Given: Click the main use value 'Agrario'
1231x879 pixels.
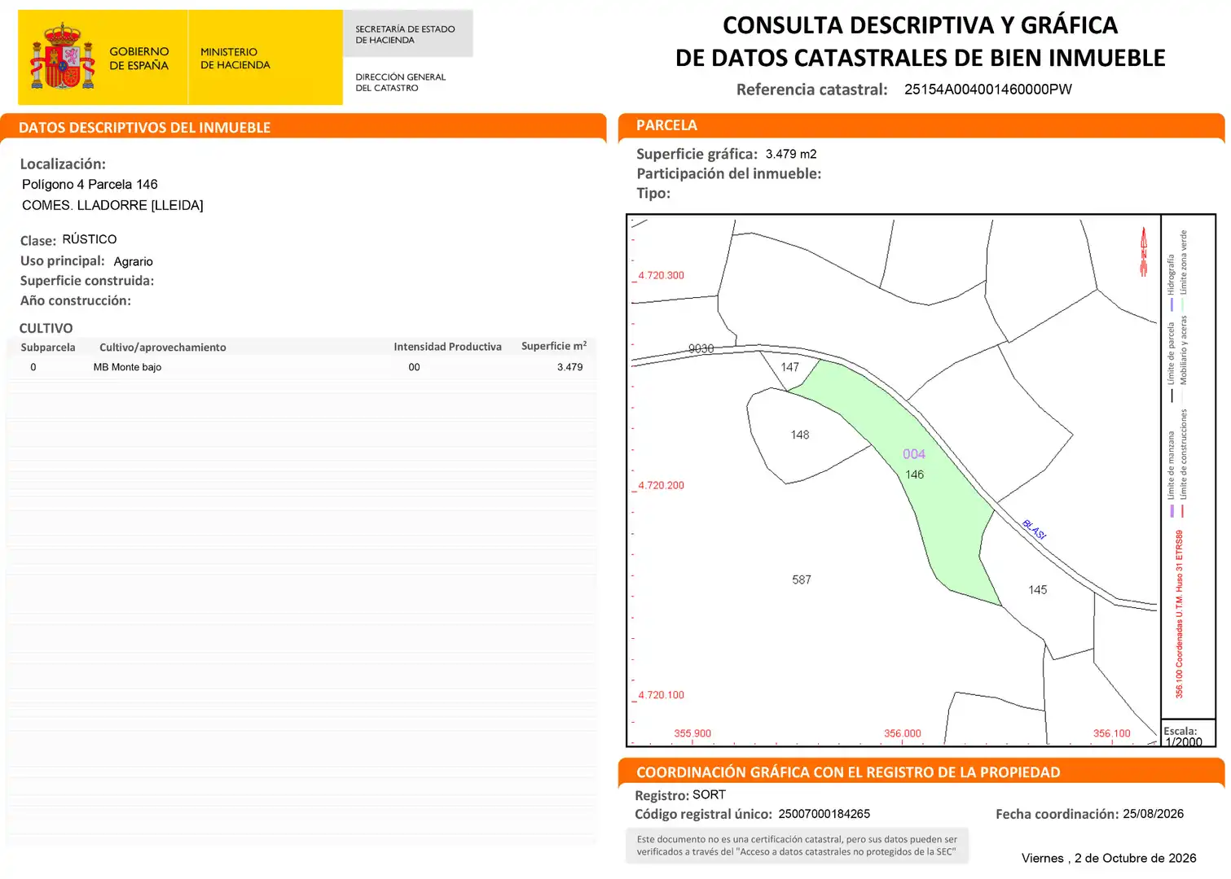Looking at the screenshot, I should tap(134, 261).
